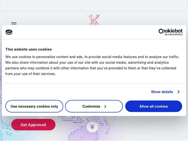Click the pink site logo at top
Screen dimensions: 188x141
[93, 20]
